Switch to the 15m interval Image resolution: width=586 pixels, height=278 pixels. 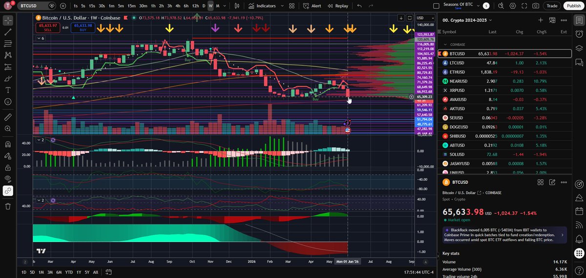[x=131, y=6]
